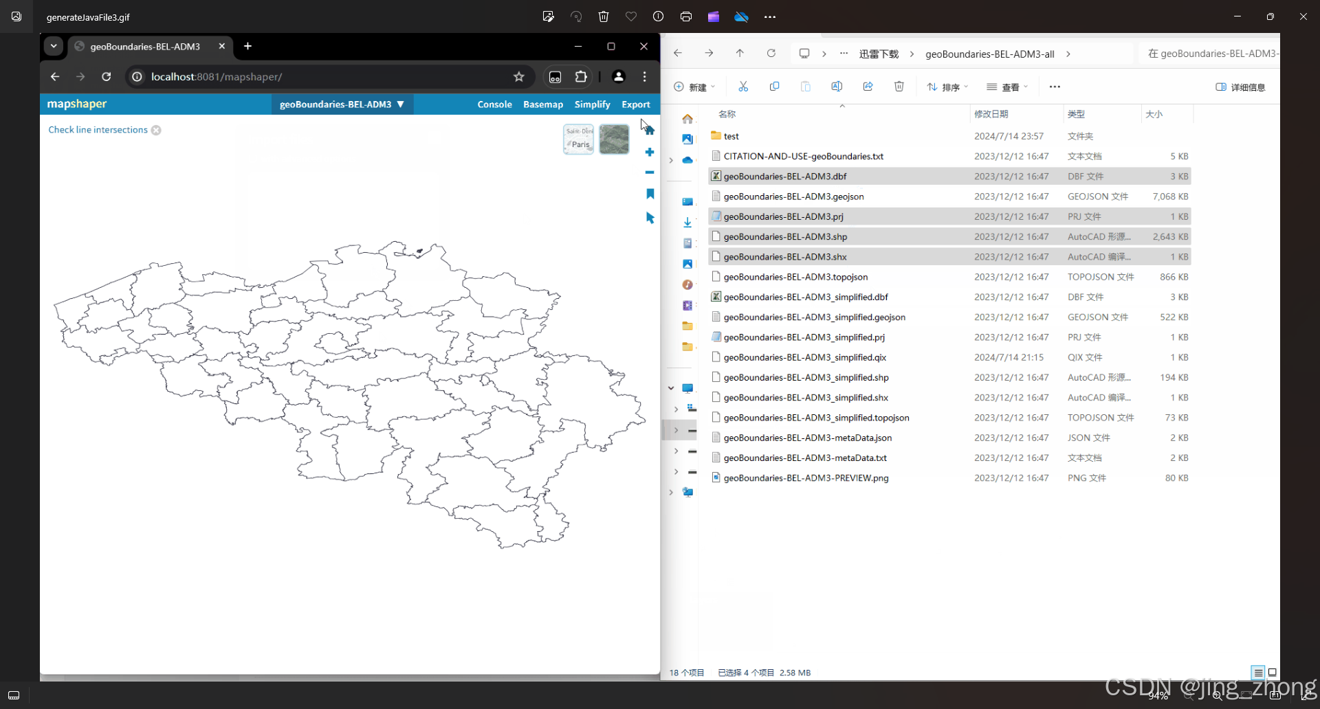Click the delete trash icon in Explorer toolbar

point(899,87)
